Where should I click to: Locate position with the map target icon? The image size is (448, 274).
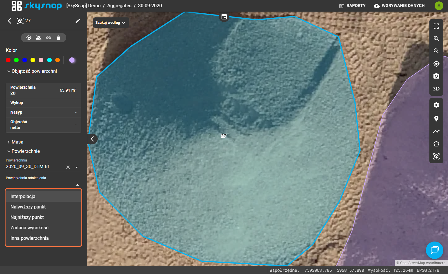pos(436,64)
